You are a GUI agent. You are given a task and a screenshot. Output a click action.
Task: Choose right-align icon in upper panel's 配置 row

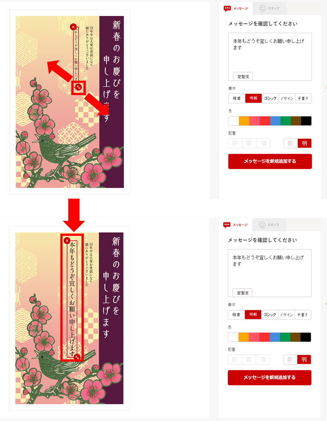click(263, 143)
